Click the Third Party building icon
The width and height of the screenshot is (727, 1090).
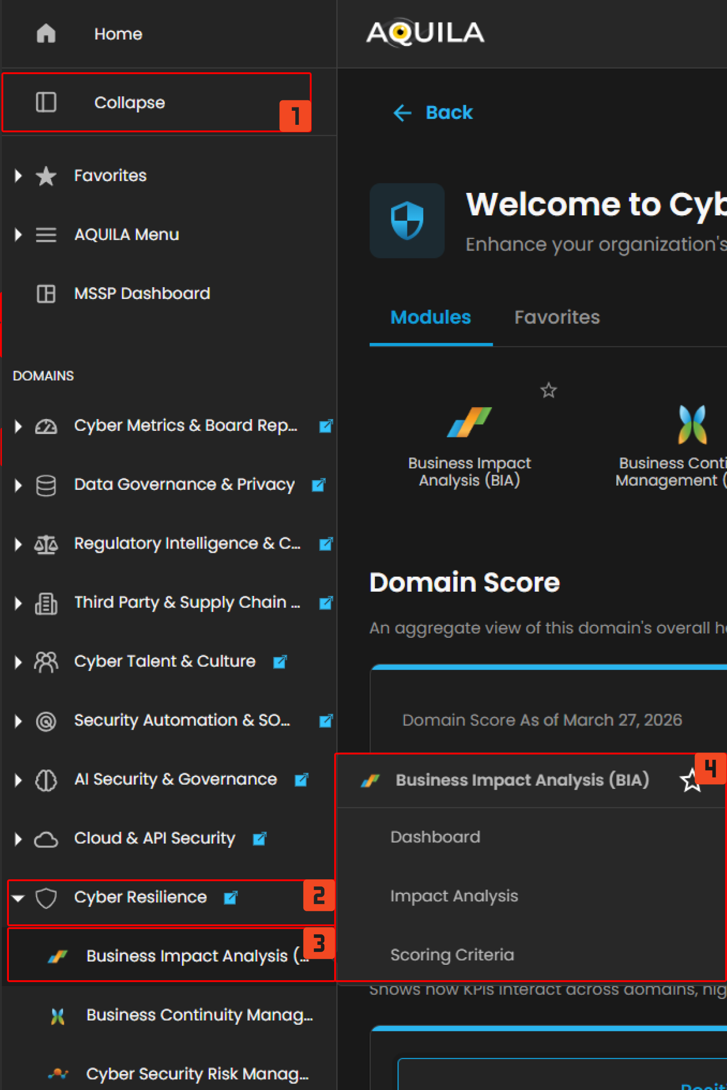(46, 603)
